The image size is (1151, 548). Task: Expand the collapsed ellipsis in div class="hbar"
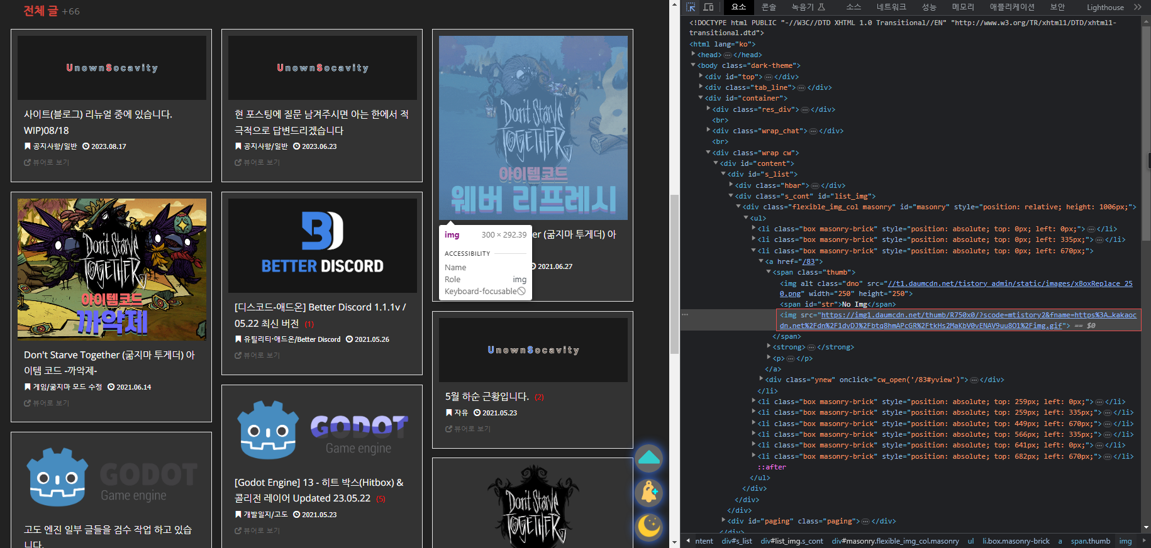815,185
